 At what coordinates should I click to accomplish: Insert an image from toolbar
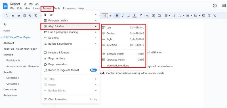click(x=159, y=16)
